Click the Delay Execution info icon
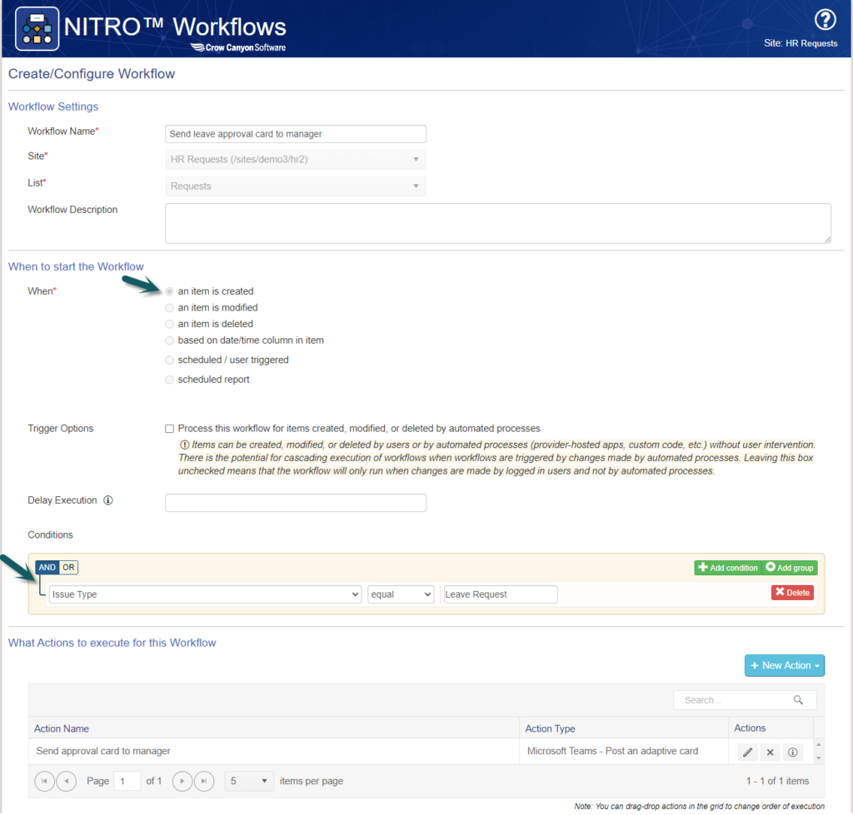Screen dimensions: 853x815 pyautogui.click(x=108, y=501)
